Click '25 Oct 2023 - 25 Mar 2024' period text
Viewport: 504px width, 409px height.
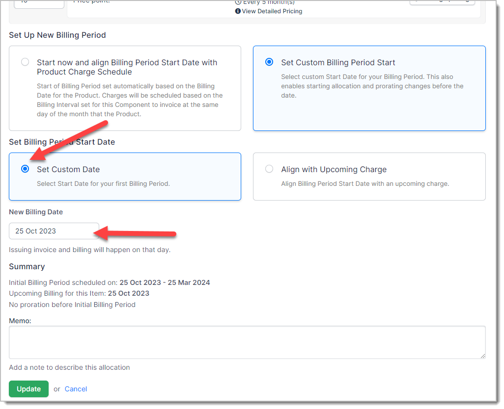click(x=165, y=282)
